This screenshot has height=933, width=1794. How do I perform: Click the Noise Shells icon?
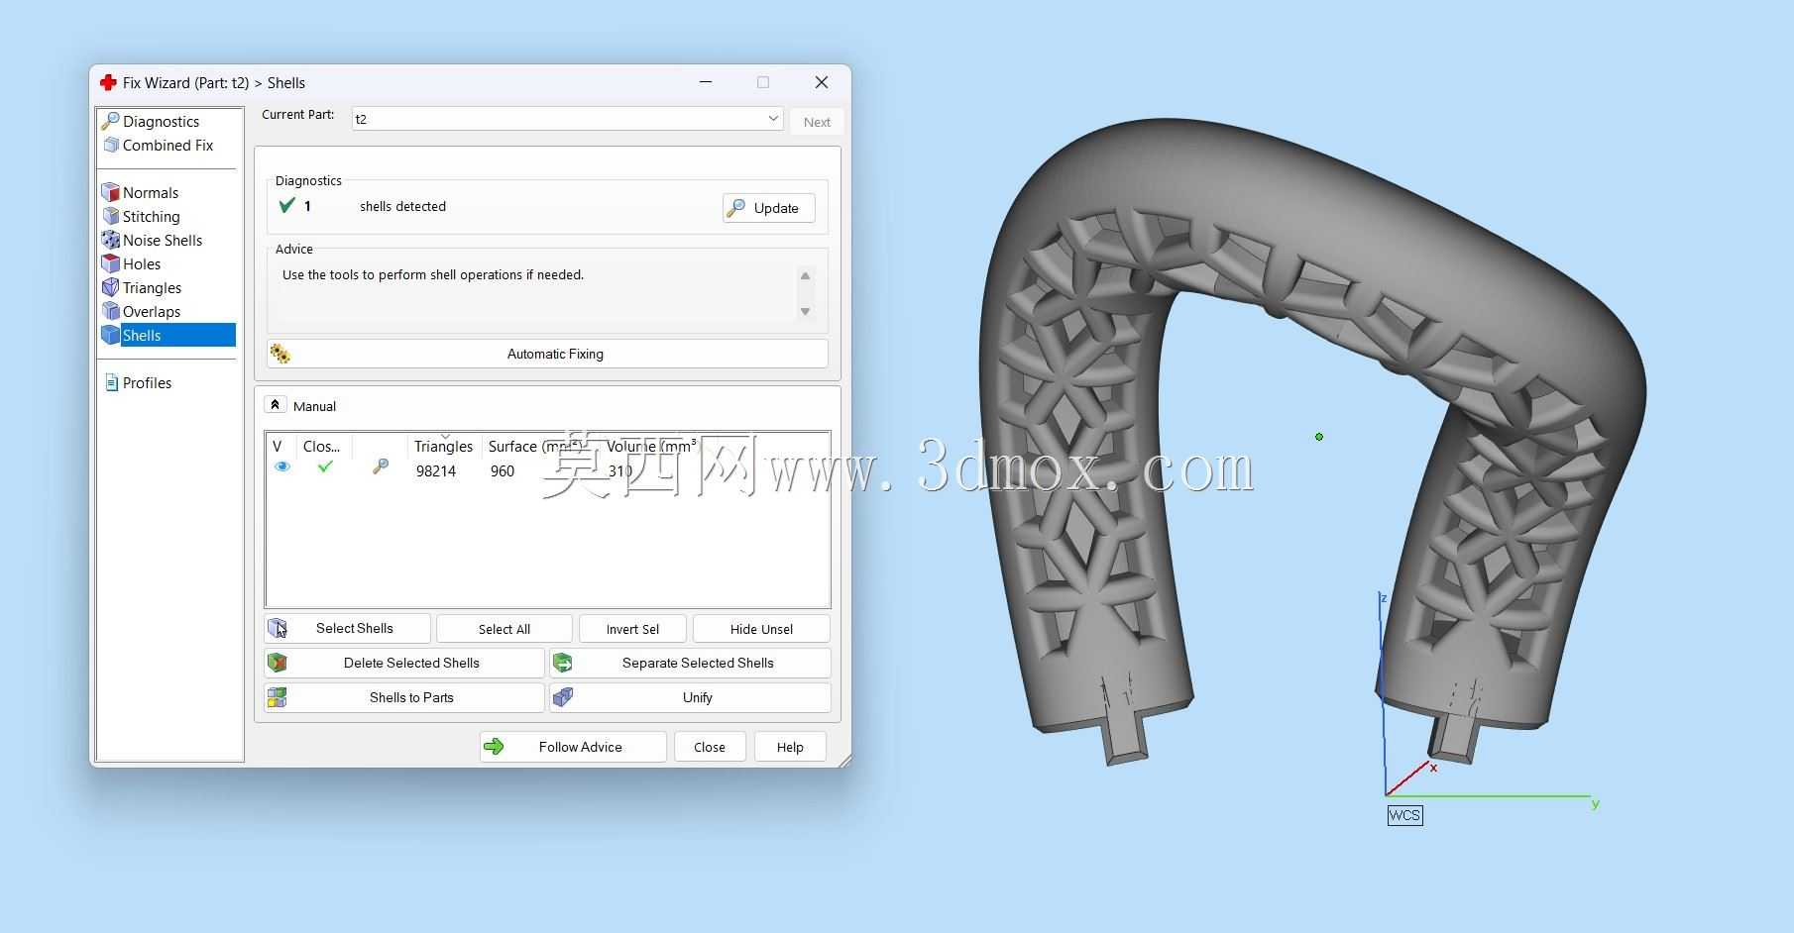(111, 240)
